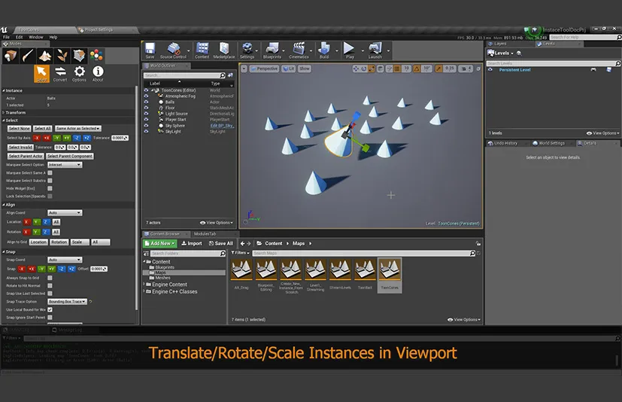Open the File menu
Viewport: 622px width, 402px height.
[x=6, y=37]
